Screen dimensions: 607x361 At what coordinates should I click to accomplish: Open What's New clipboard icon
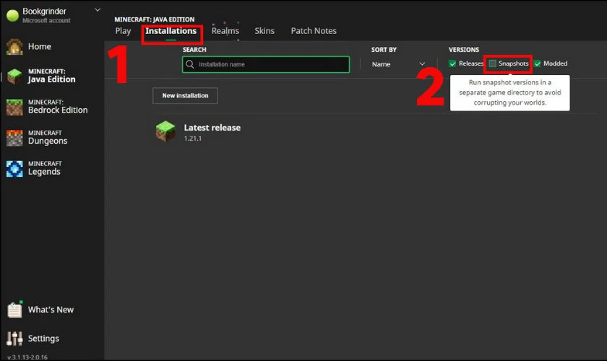[14, 310]
